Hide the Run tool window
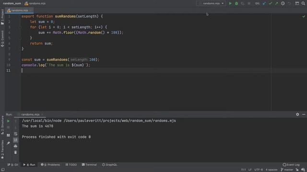Screen dimensions: 307x172 pyautogui.click(x=304, y=115)
